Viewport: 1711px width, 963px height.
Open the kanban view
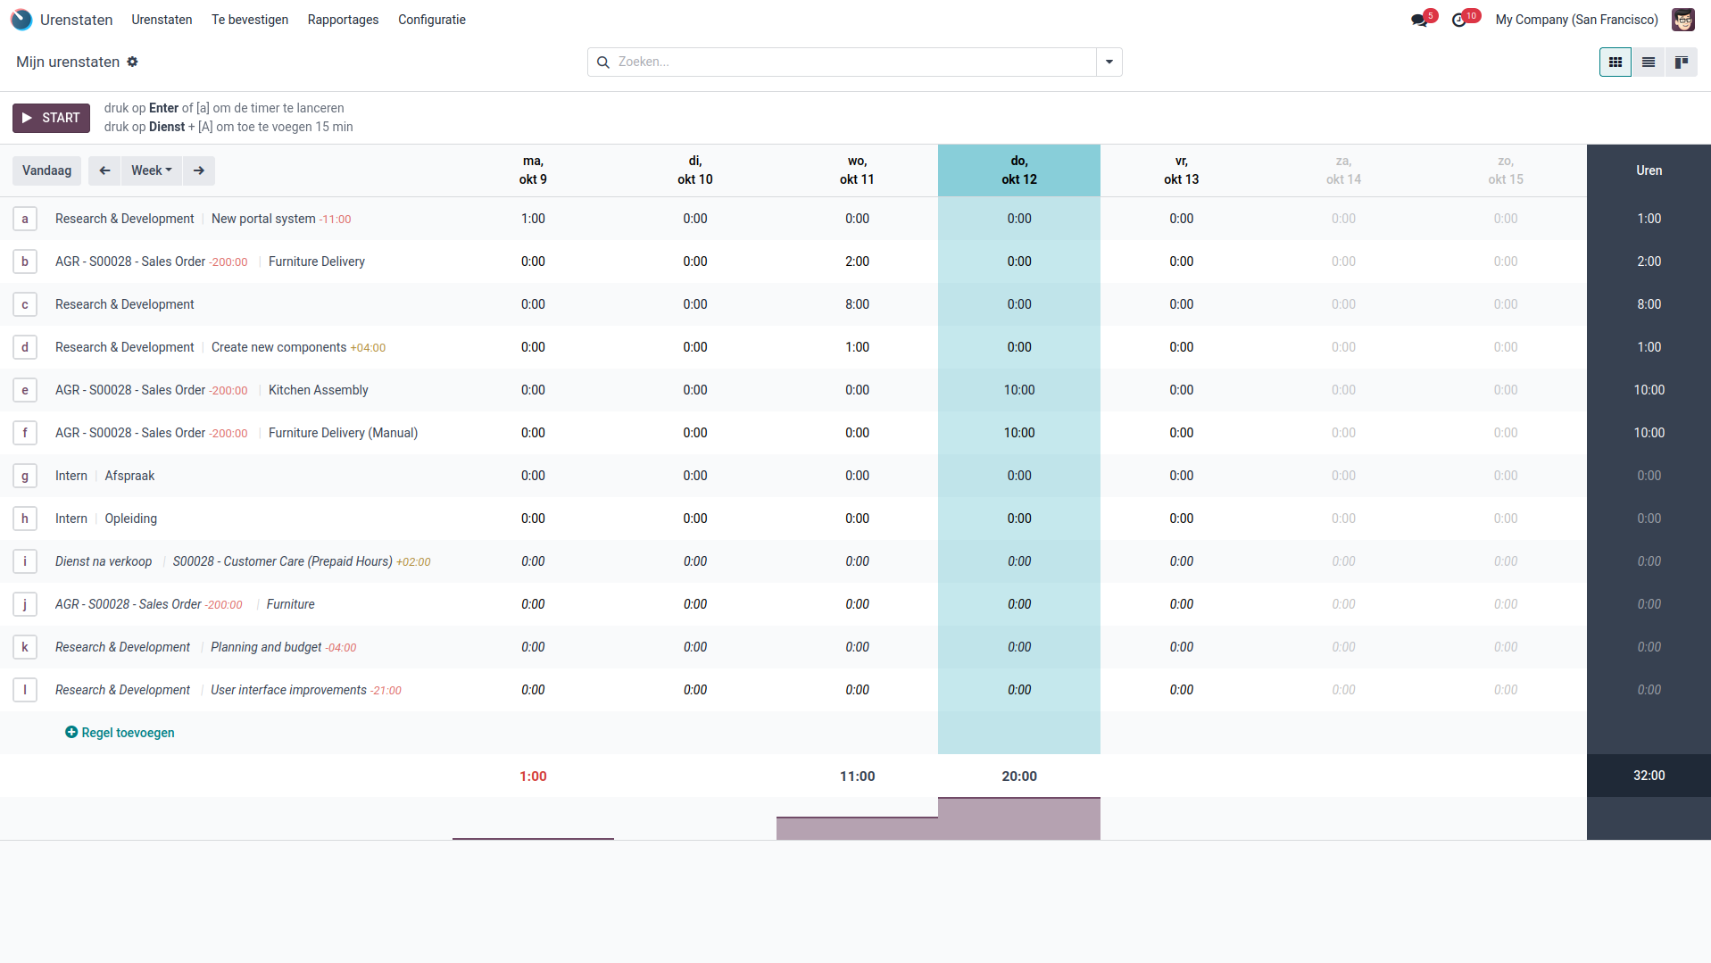coord(1682,62)
